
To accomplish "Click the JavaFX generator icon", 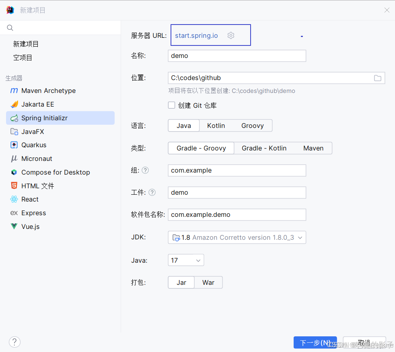I will coord(14,132).
